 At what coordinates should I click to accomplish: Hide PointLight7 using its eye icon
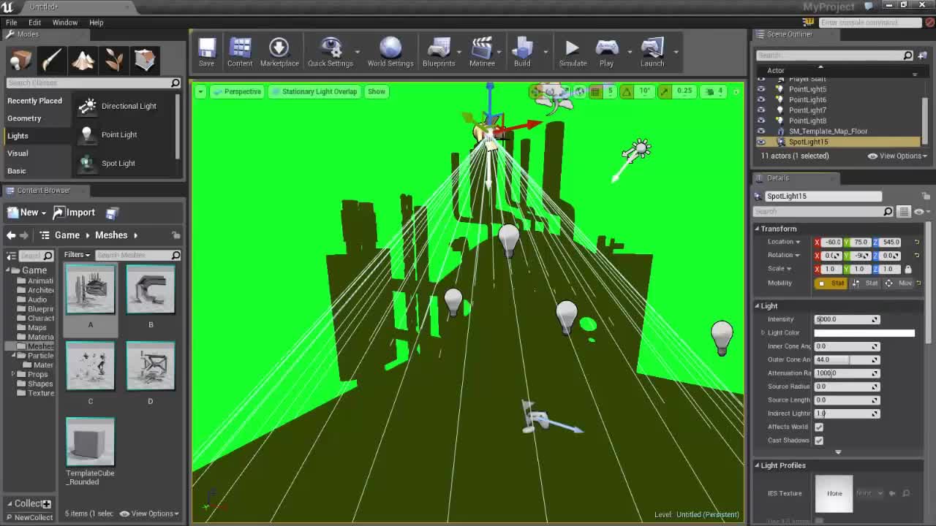pos(761,110)
